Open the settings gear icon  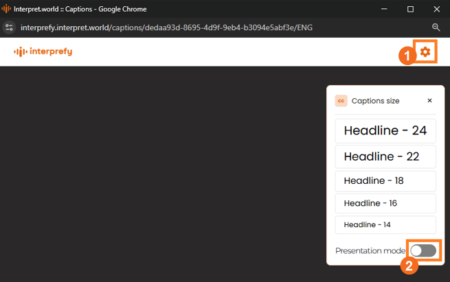pos(425,52)
